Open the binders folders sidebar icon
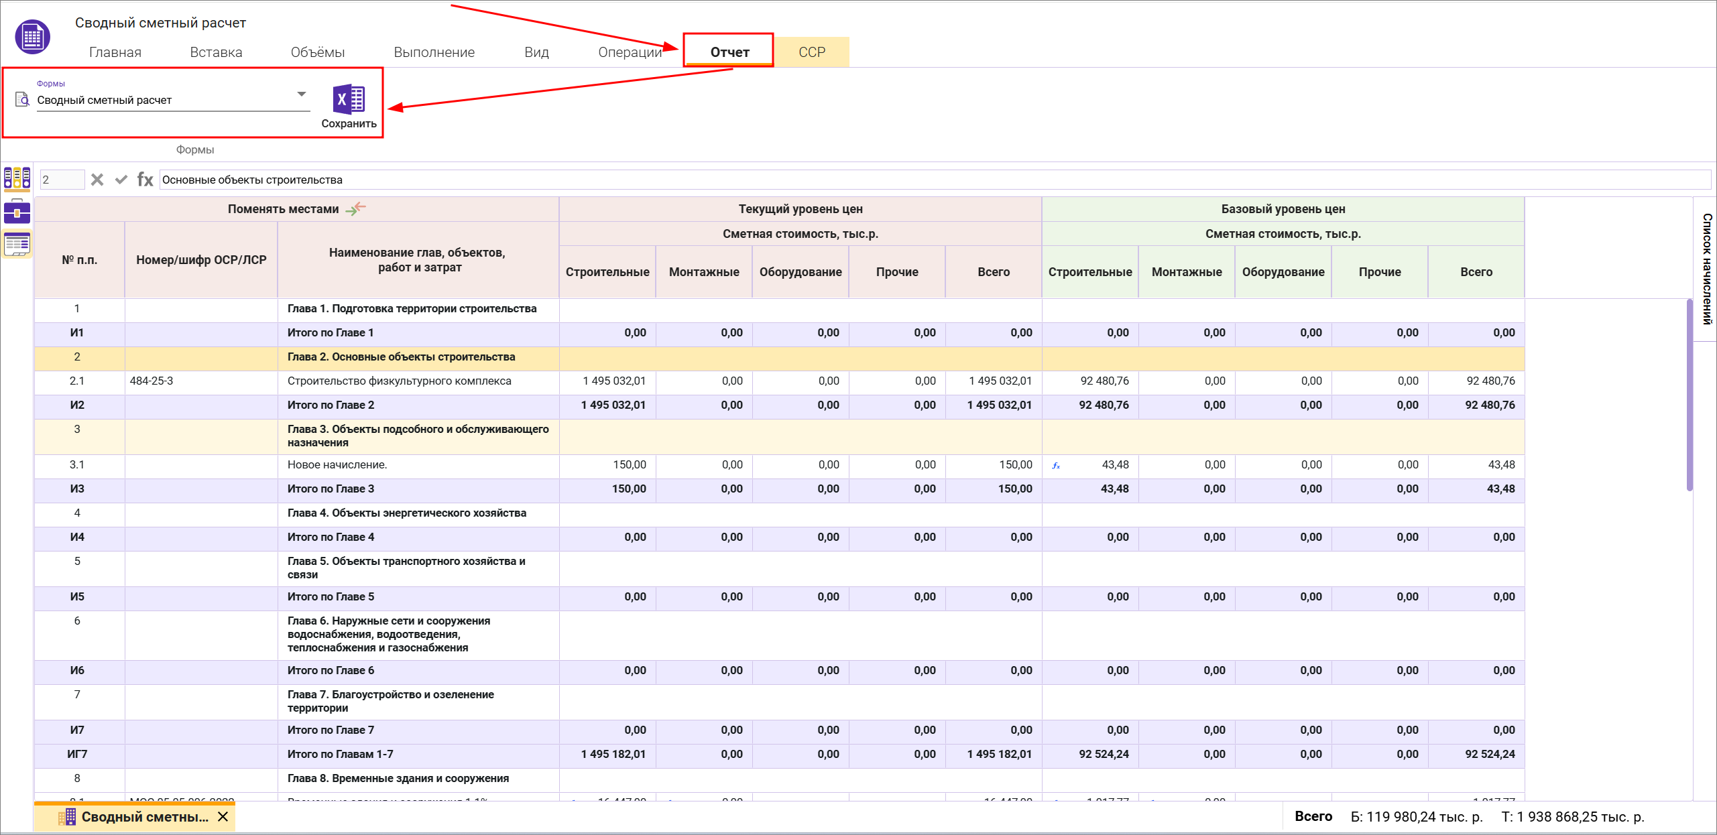 [17, 178]
